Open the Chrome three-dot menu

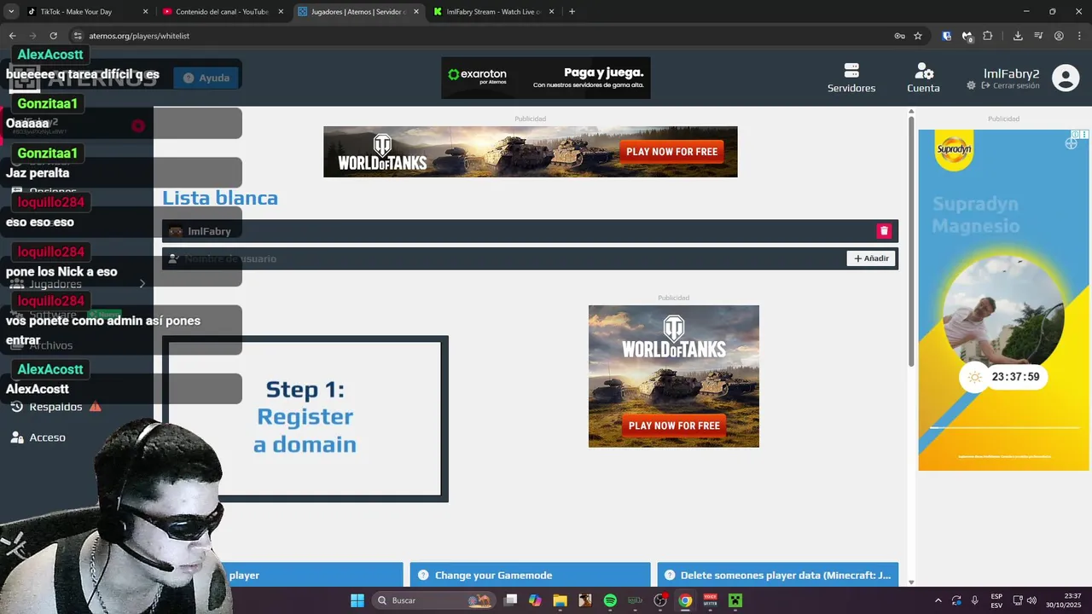[x=1079, y=36]
